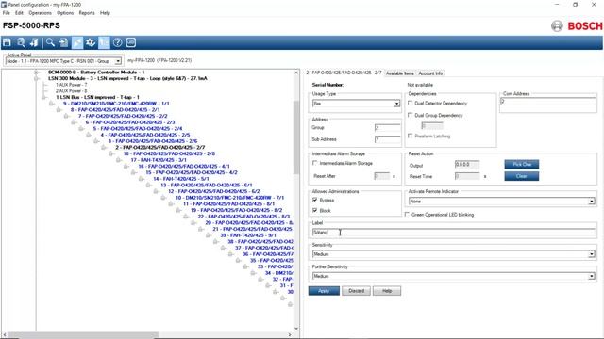Click the Apply button

point(324,291)
